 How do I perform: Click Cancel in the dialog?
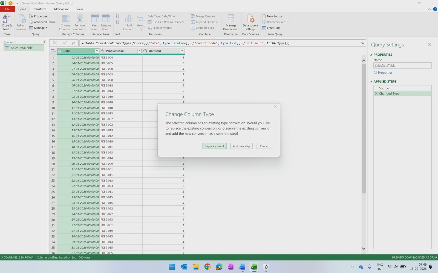point(264,146)
